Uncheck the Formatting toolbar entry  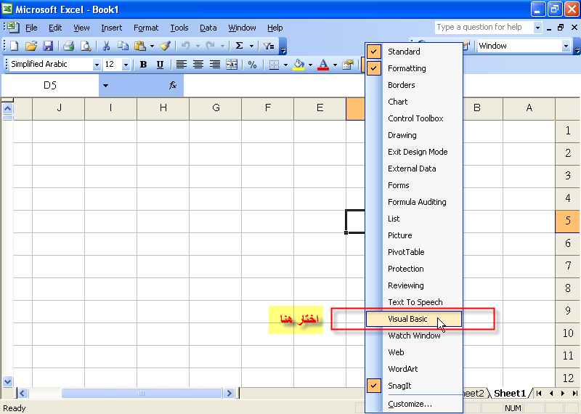point(413,68)
